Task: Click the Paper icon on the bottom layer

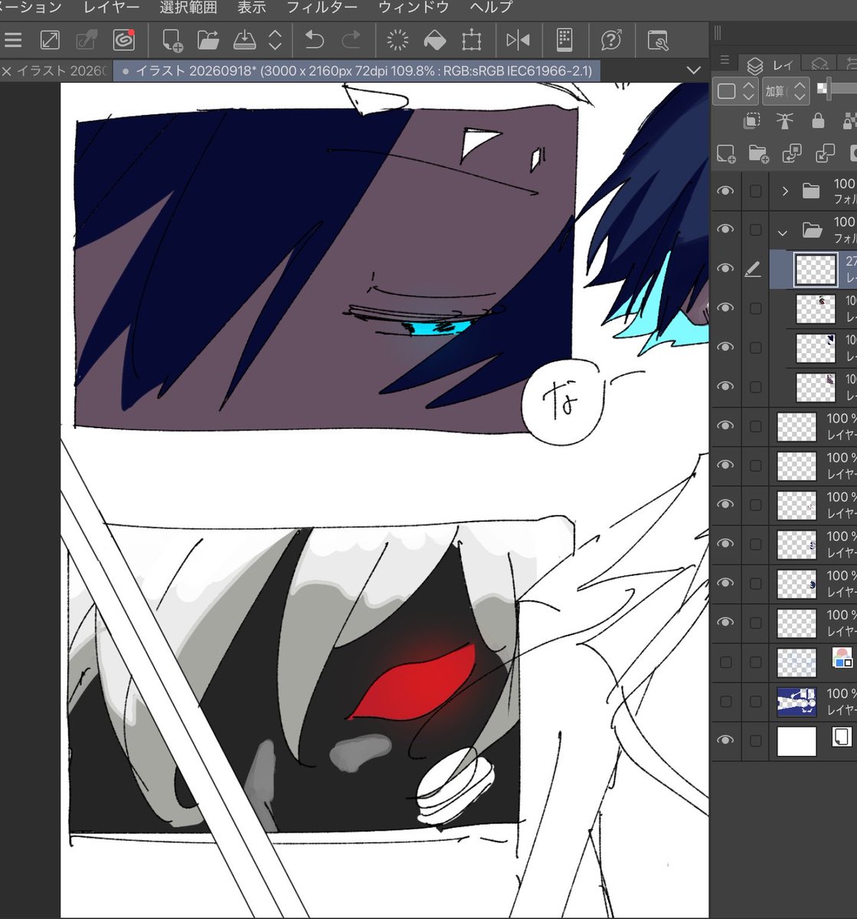Action: 842,737
